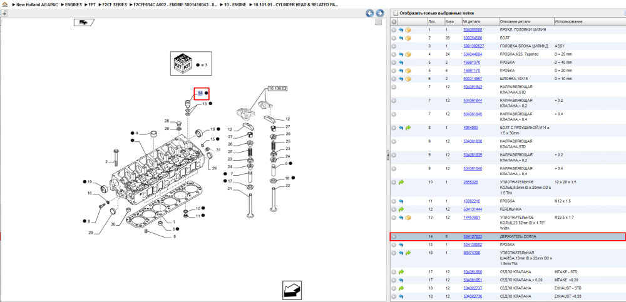Open part number link 5801382527
The height and width of the screenshot is (302, 626).
click(x=473, y=46)
